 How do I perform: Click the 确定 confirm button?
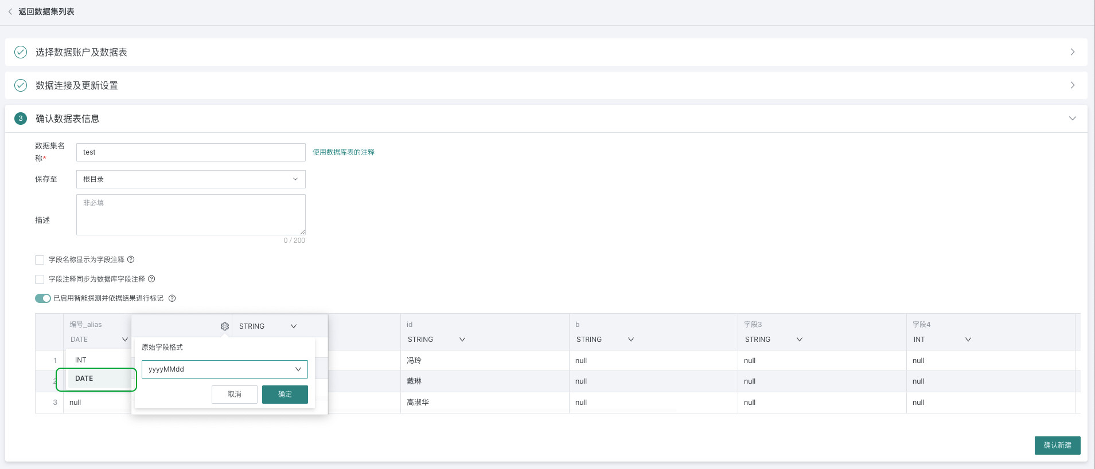[x=285, y=395]
